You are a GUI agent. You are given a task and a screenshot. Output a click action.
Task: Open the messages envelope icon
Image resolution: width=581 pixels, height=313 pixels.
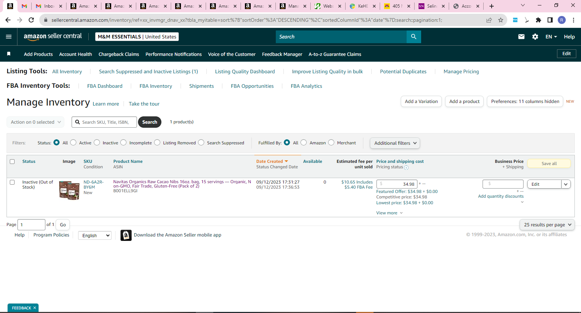tap(521, 37)
